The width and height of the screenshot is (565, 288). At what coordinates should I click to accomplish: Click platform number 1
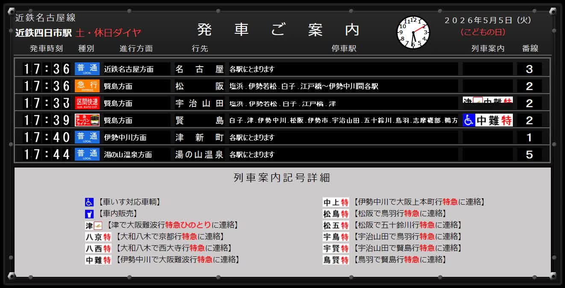[x=530, y=137]
